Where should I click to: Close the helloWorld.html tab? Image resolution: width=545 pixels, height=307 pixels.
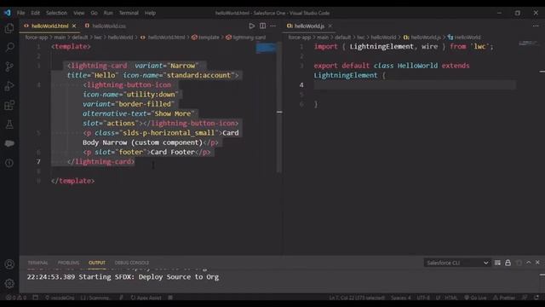pyautogui.click(x=74, y=26)
